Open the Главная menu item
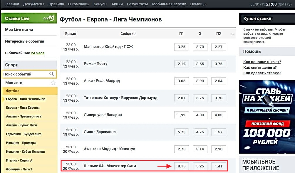Image resolution: width=295 pixels, height=173 pixels. coord(12,4)
